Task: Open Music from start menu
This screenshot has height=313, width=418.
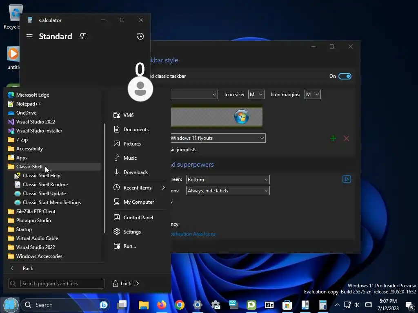Action: [x=125, y=158]
